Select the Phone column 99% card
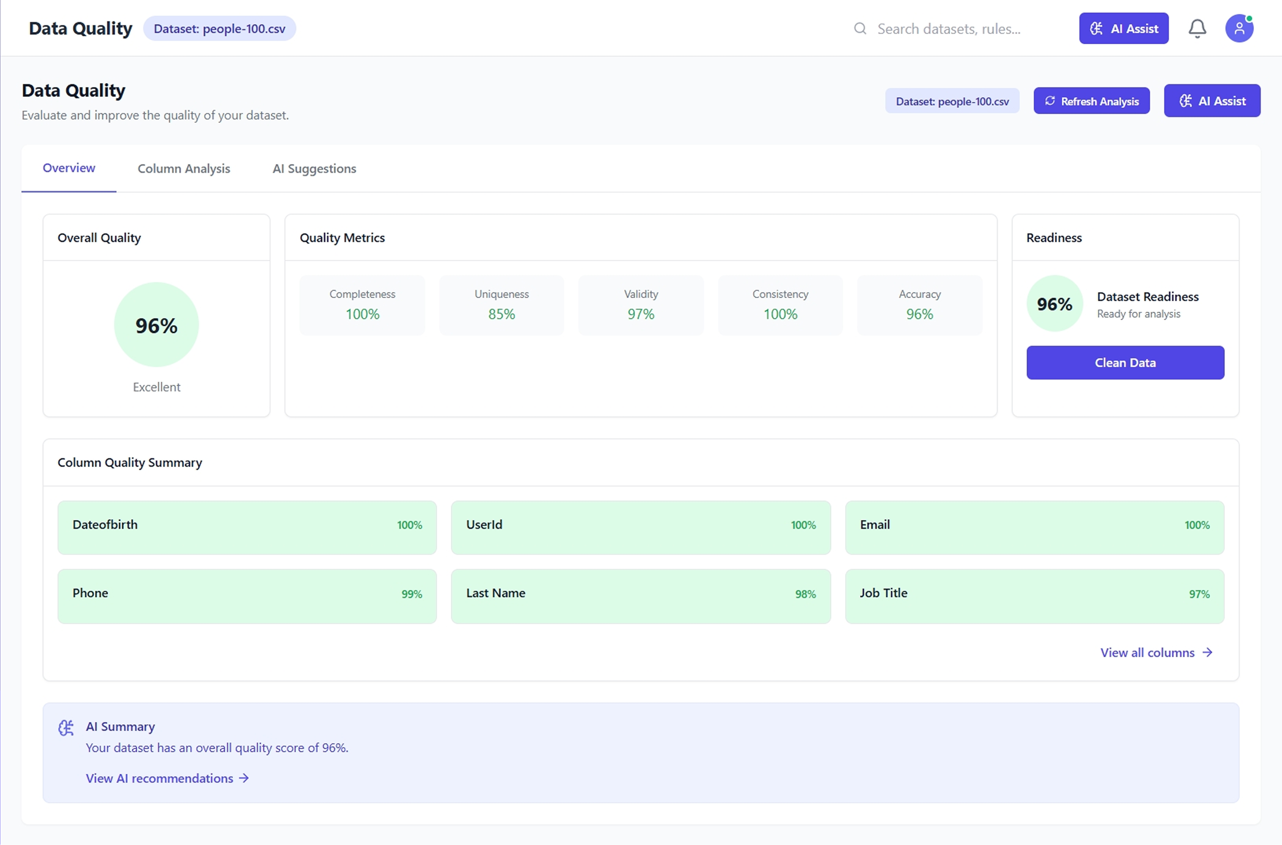This screenshot has width=1282, height=845. [x=247, y=596]
